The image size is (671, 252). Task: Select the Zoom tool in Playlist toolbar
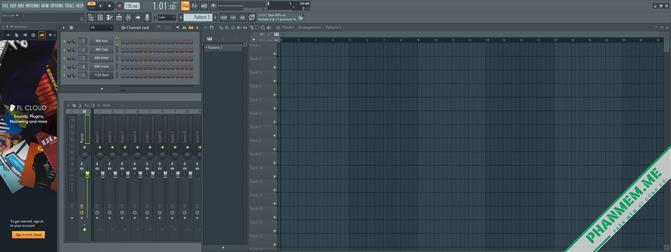tap(263, 28)
